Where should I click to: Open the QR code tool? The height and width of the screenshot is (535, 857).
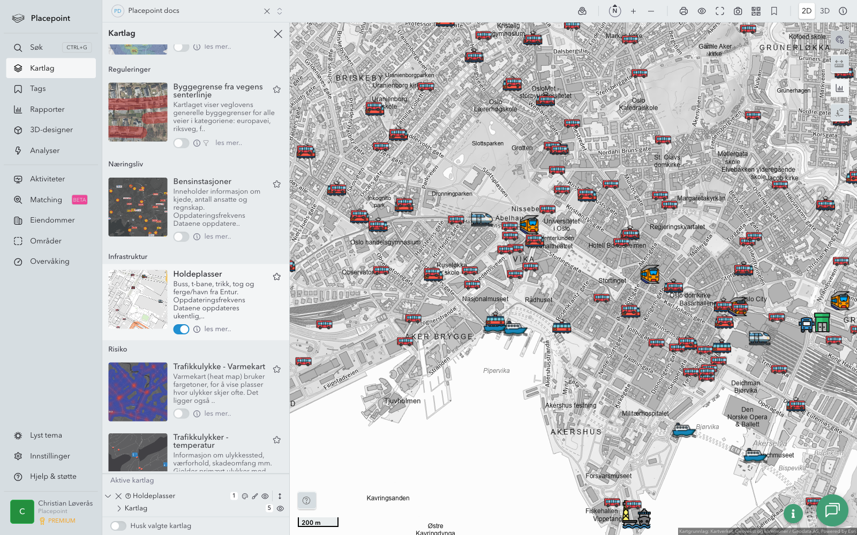tap(756, 11)
